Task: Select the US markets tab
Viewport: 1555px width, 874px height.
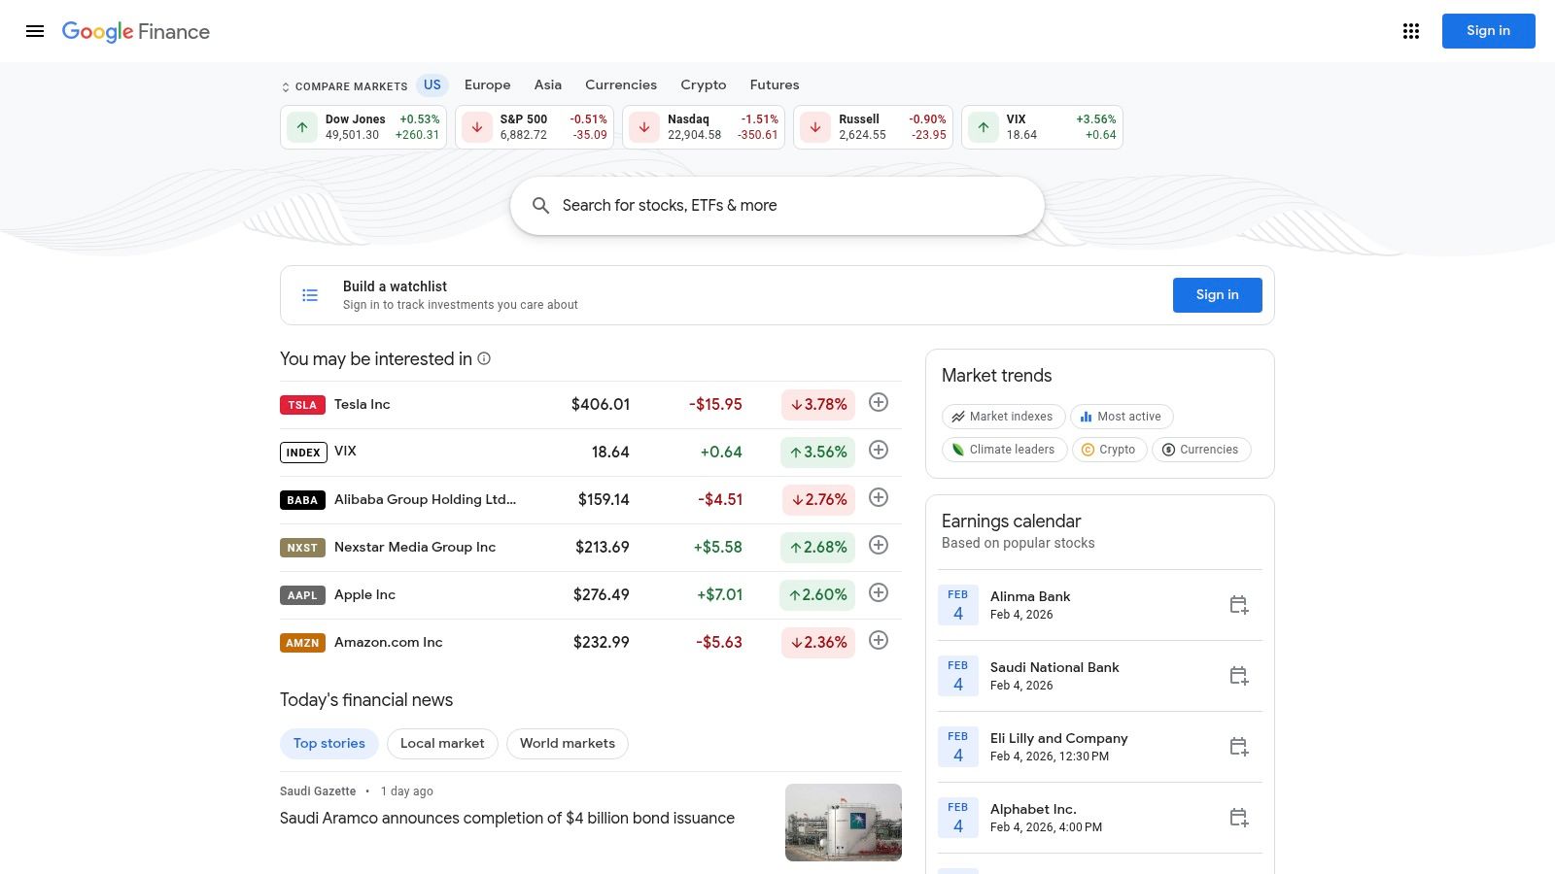Action: (x=432, y=85)
